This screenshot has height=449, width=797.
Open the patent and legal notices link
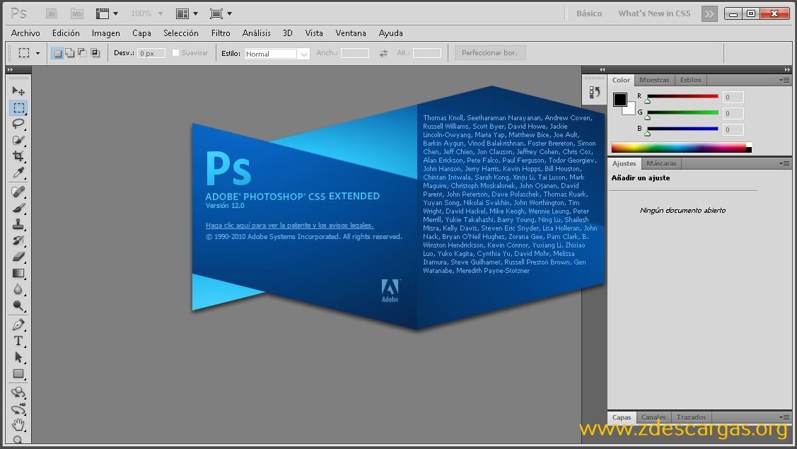(x=289, y=226)
